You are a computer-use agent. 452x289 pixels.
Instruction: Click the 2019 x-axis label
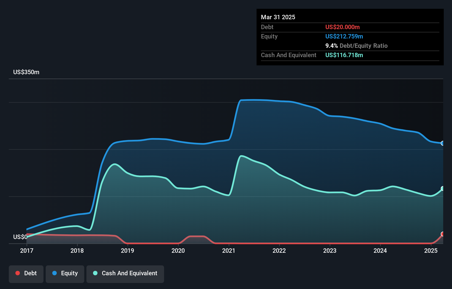(127, 251)
